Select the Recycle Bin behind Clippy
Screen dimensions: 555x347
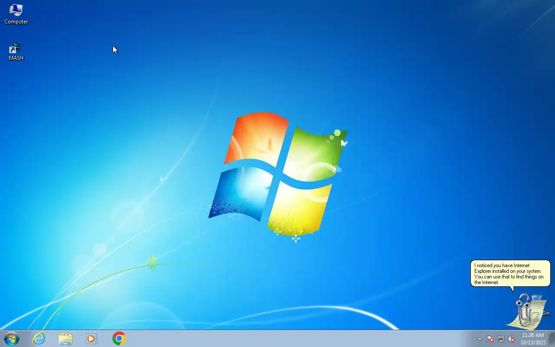tap(540, 305)
